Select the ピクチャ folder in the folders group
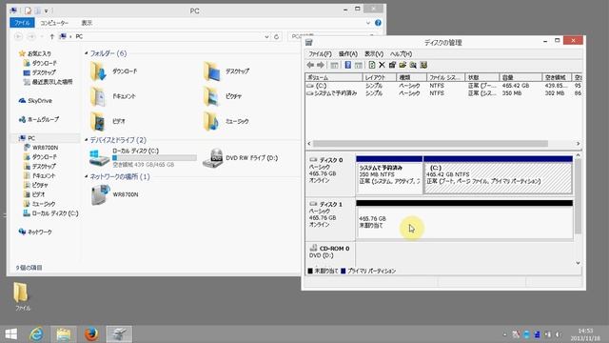 223,96
